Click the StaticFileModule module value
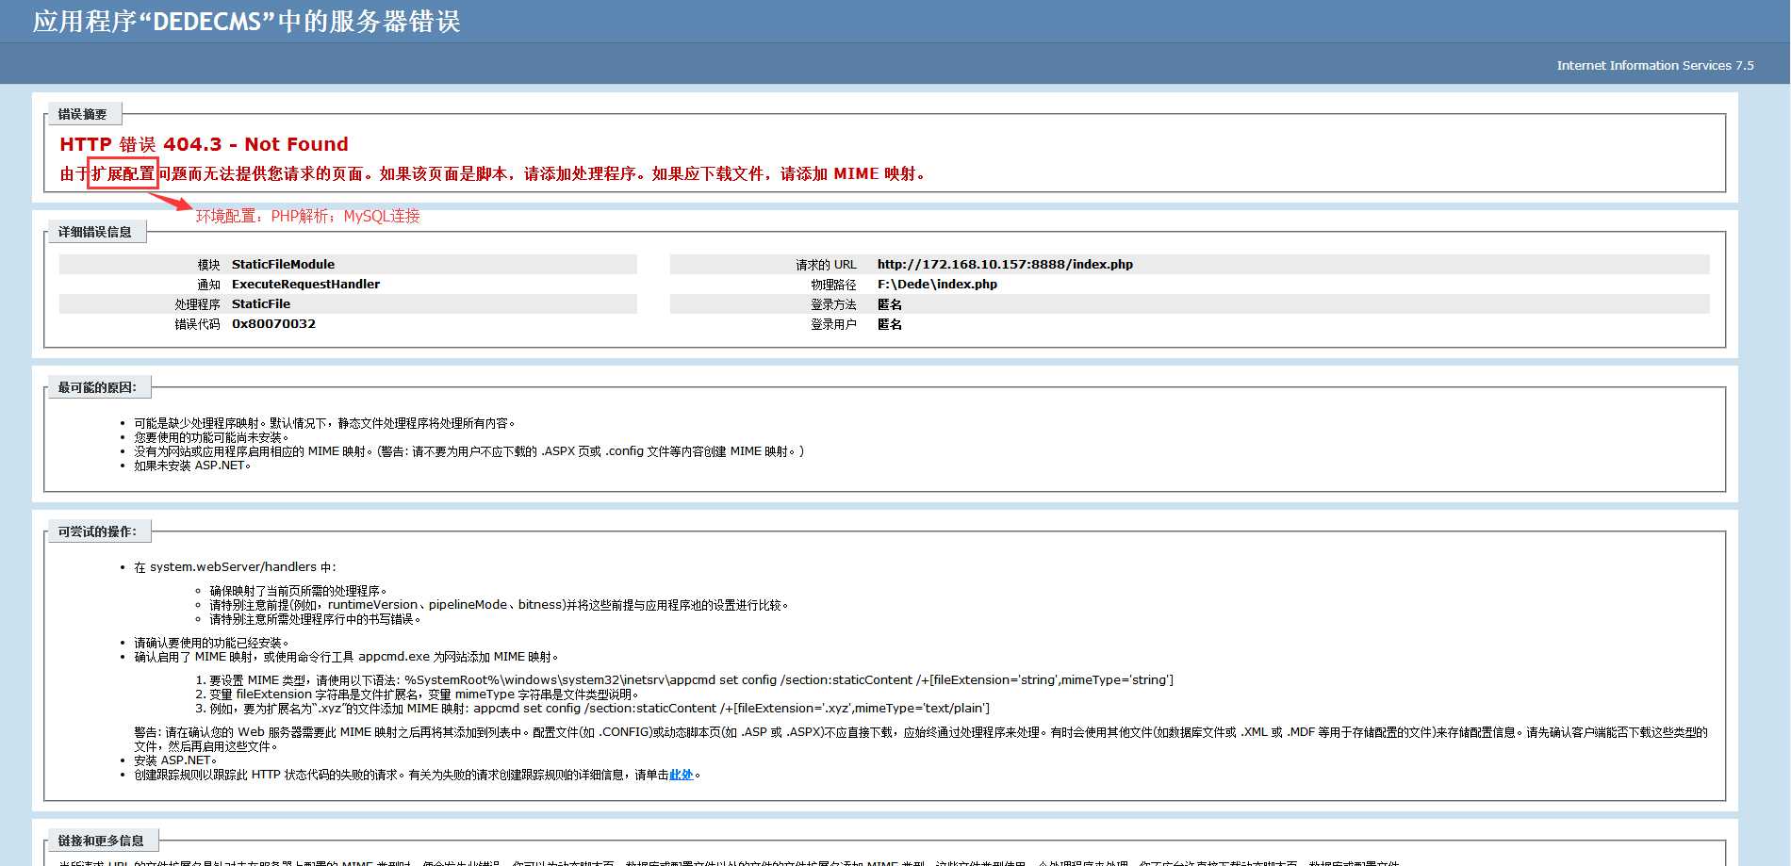The width and height of the screenshot is (1791, 866). [x=283, y=265]
